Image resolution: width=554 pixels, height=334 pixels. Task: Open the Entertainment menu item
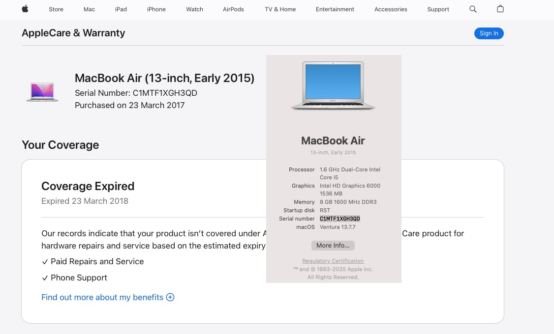(335, 9)
